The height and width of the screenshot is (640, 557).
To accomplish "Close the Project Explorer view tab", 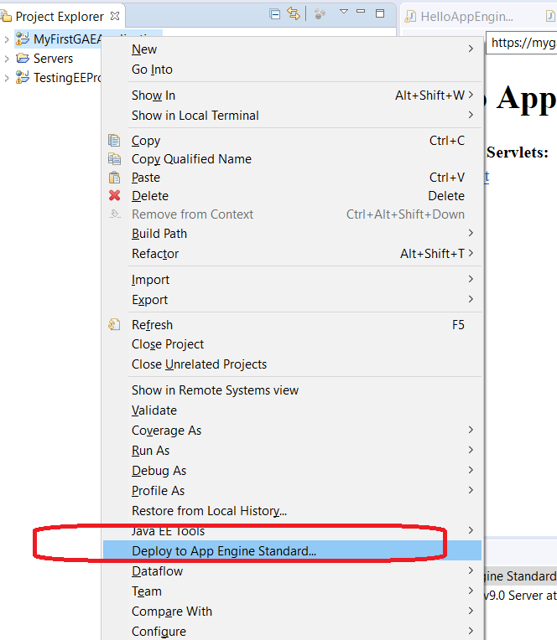I will click(x=115, y=16).
